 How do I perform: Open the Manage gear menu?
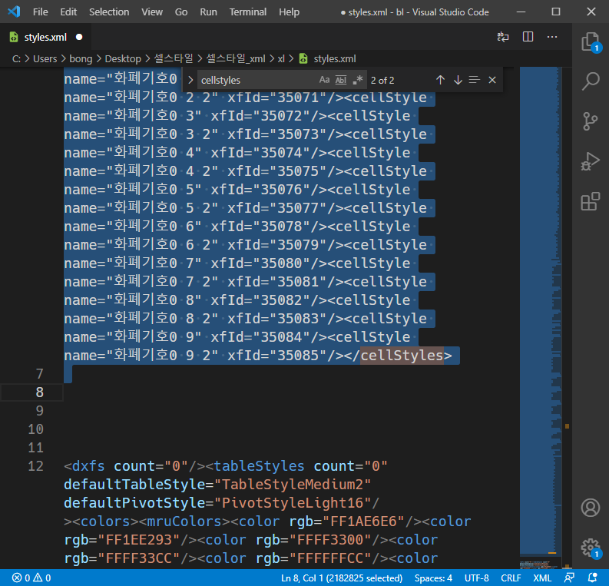click(591, 547)
